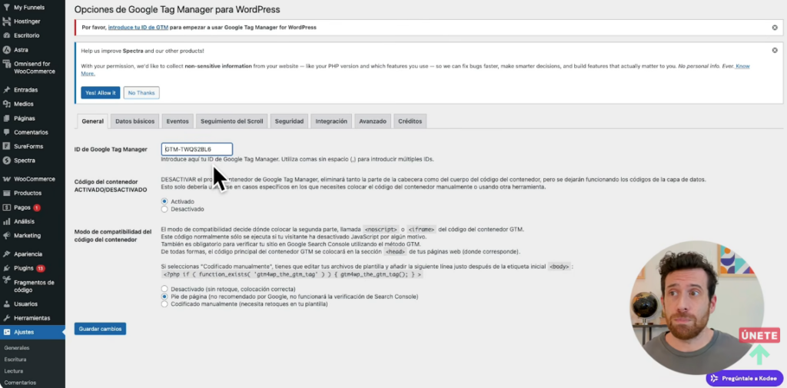787x388 pixels.
Task: Open Comentarios settings submenu item
Action: tap(20, 383)
